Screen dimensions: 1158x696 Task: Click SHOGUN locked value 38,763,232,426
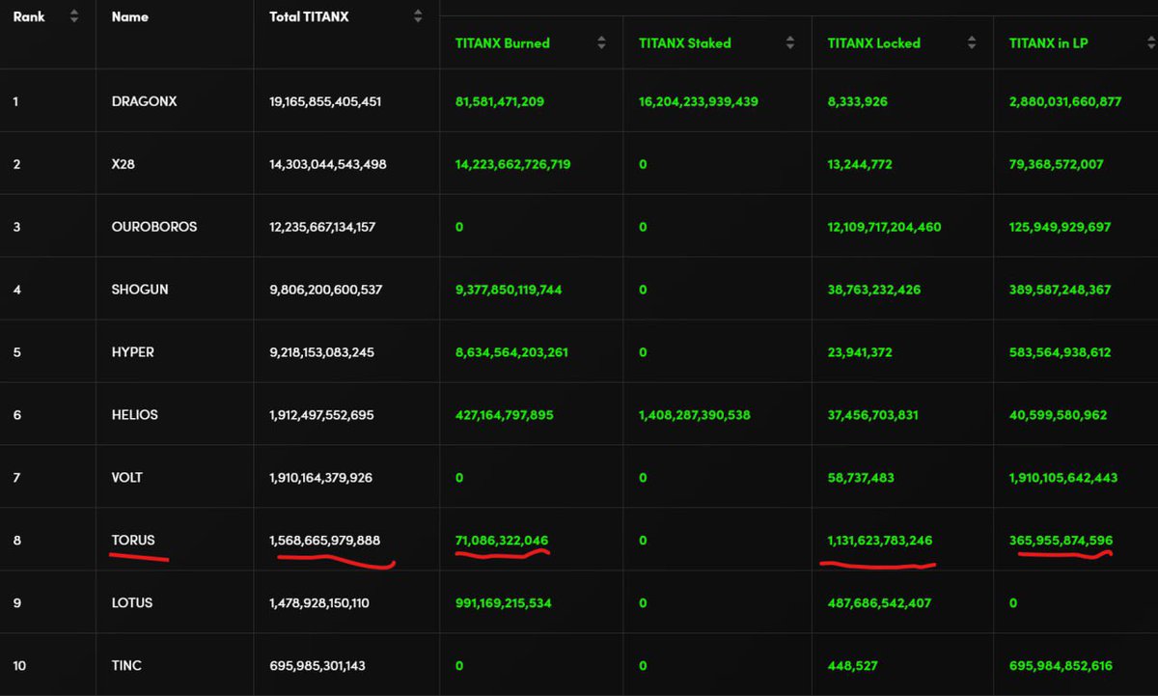pyautogui.click(x=875, y=290)
